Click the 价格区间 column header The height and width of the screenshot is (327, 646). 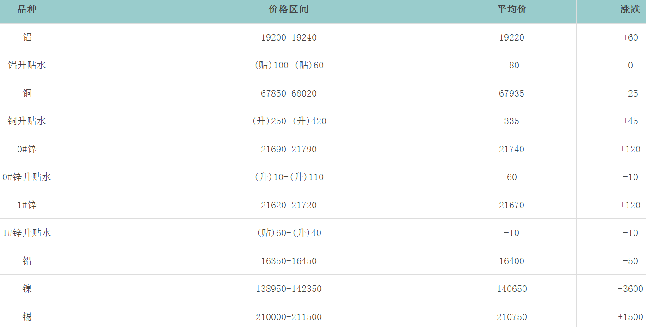coord(288,10)
